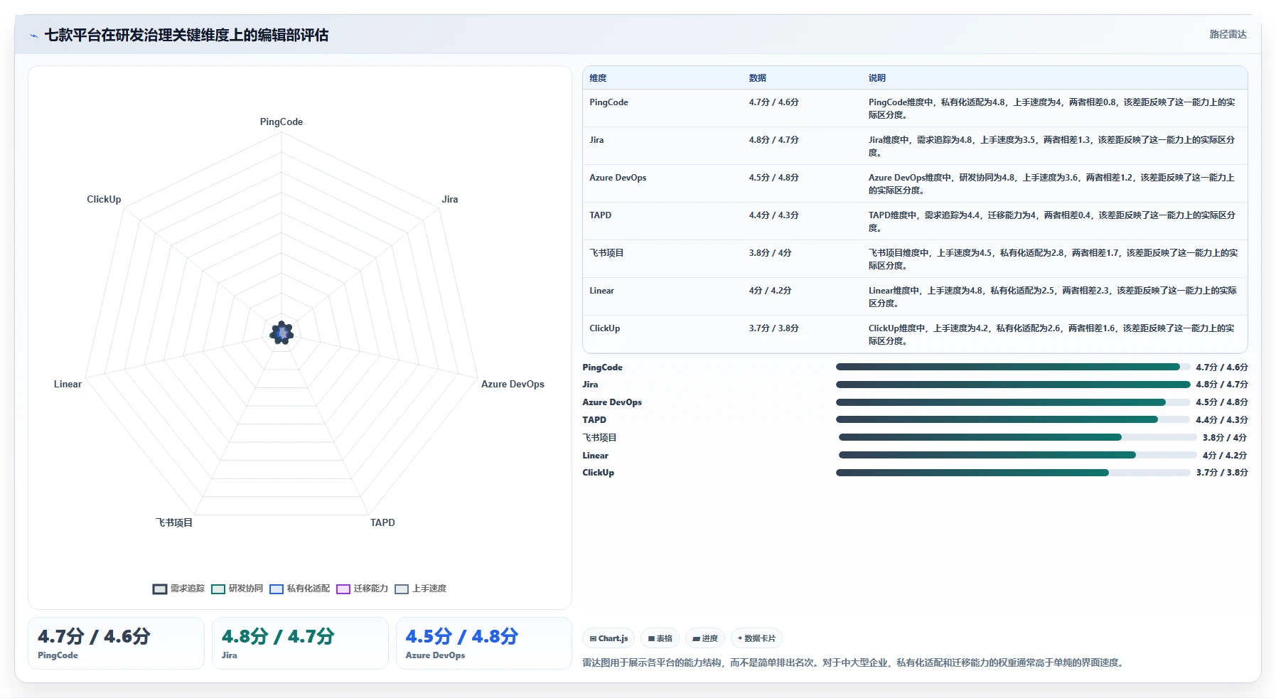Toggle the 需求追踪 legend series

(178, 589)
